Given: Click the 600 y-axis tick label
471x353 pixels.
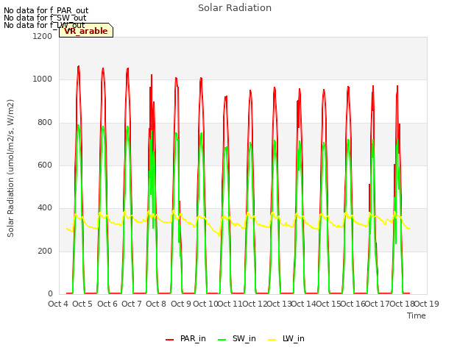Looking at the screenshot, I should 45,165.
